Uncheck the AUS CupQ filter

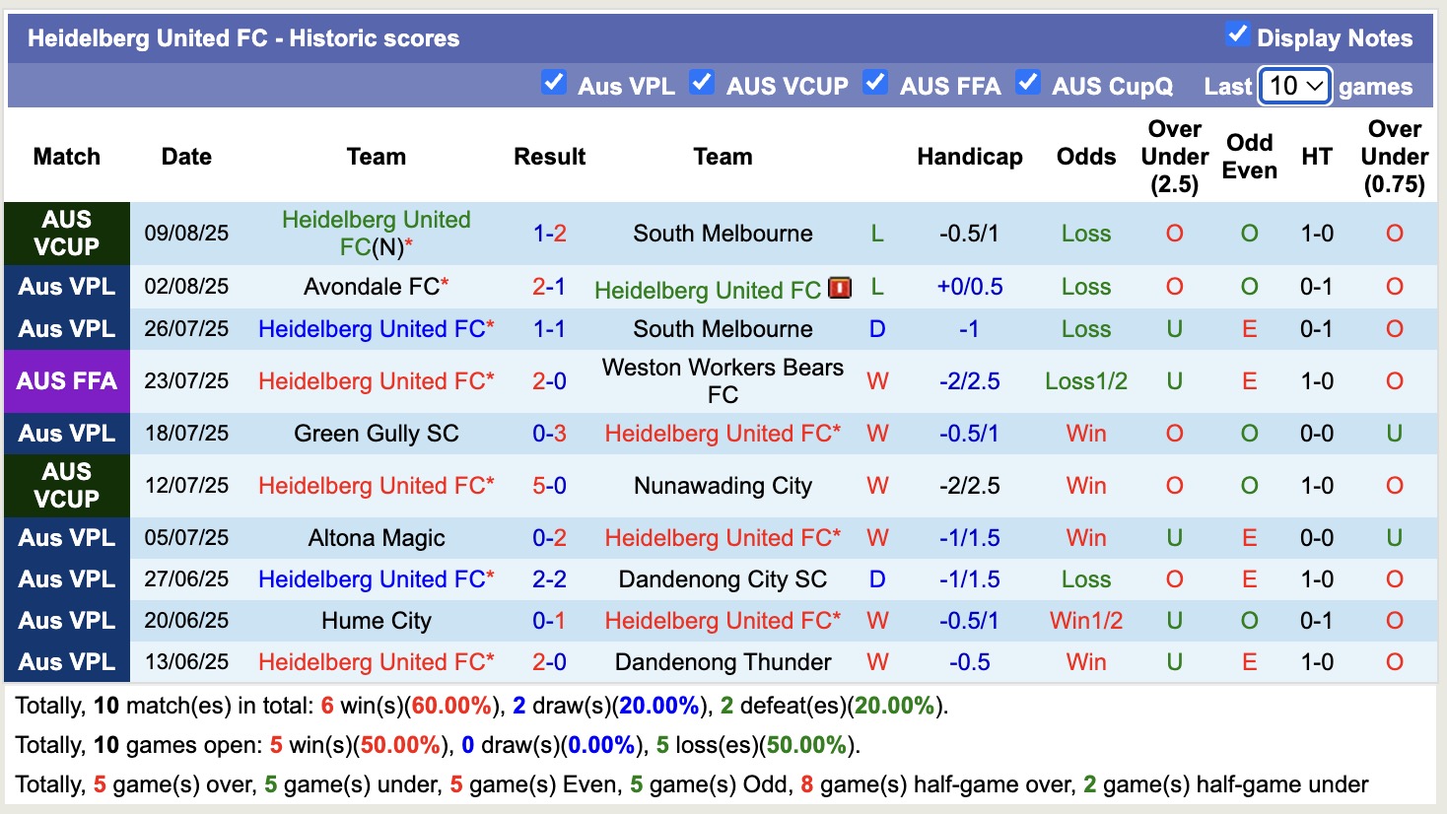(x=1028, y=84)
